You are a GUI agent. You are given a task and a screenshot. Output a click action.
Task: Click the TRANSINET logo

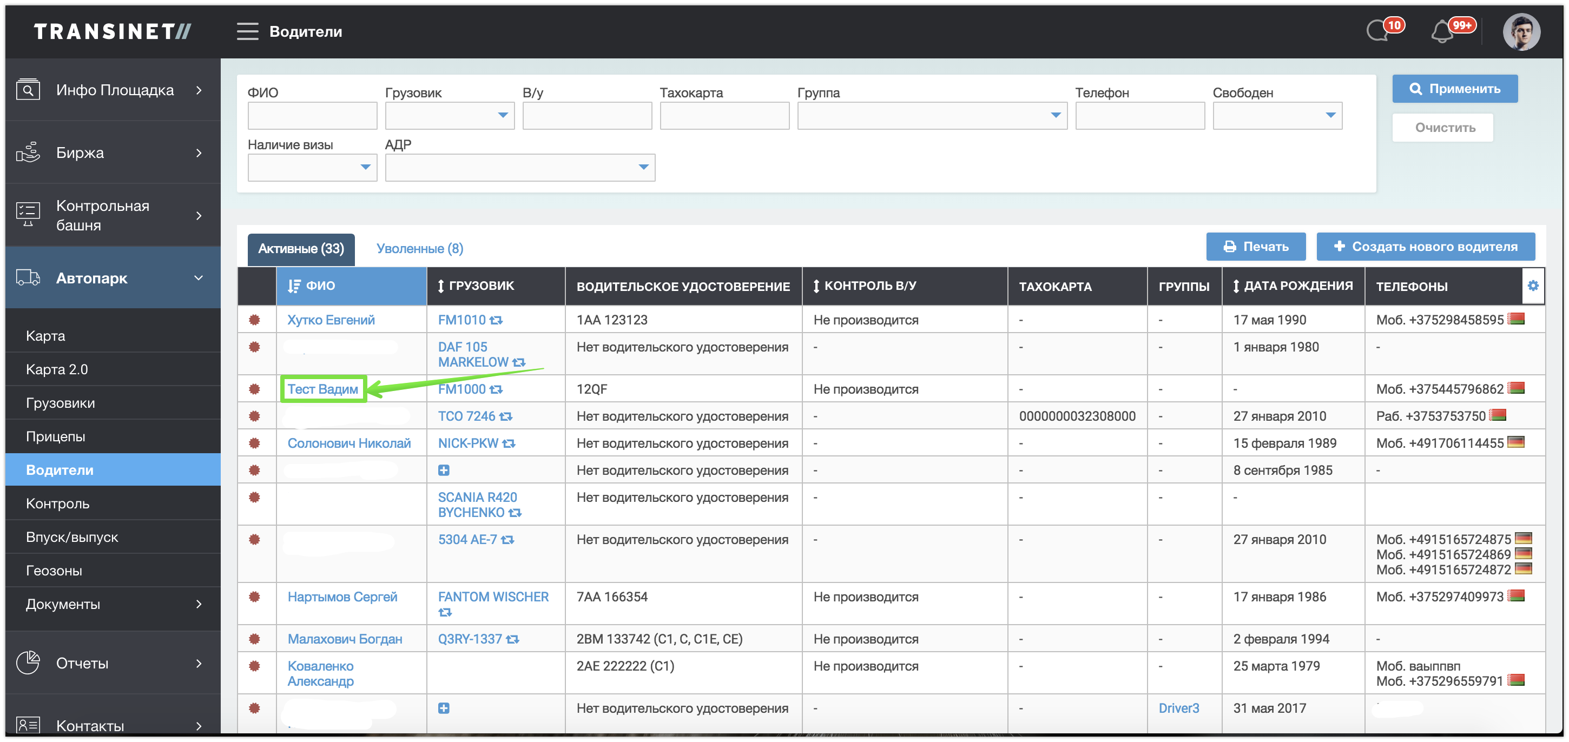coord(113,32)
